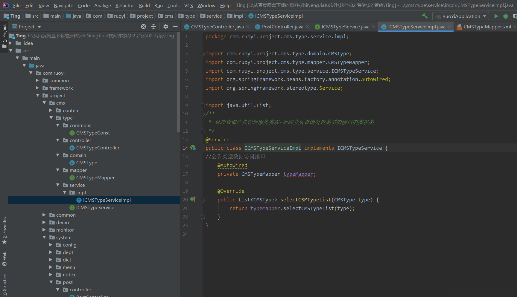Screen dimensions: 517x297
Task: Open the RuoYiApplication run configuration dropdown
Action: tap(461, 16)
